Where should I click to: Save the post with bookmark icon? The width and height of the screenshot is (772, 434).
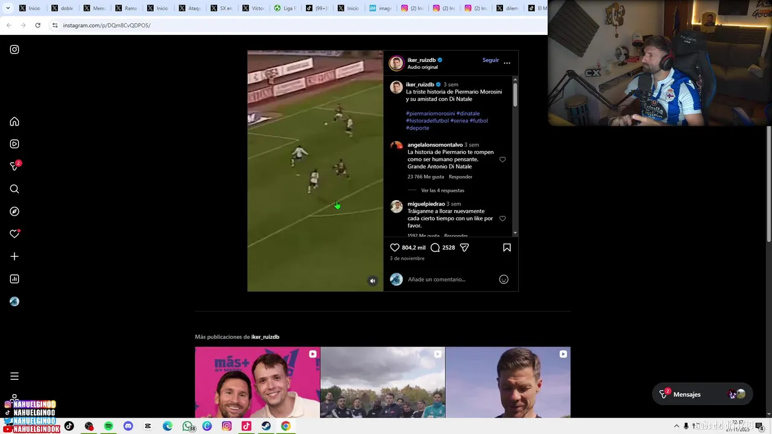point(507,248)
